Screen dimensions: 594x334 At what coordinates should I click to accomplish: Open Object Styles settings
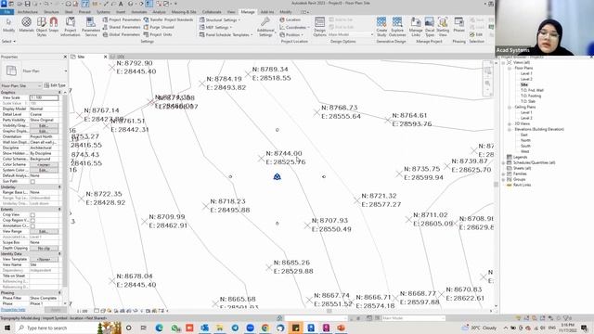[41, 26]
